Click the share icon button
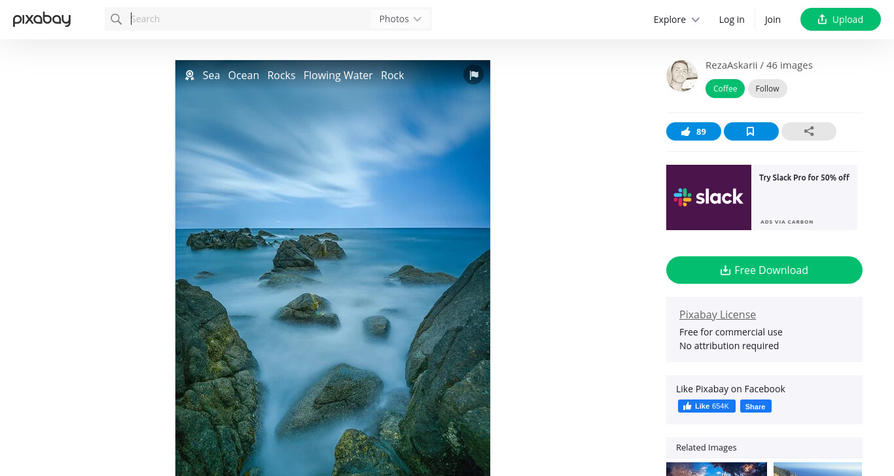The image size is (894, 476). coord(809,131)
